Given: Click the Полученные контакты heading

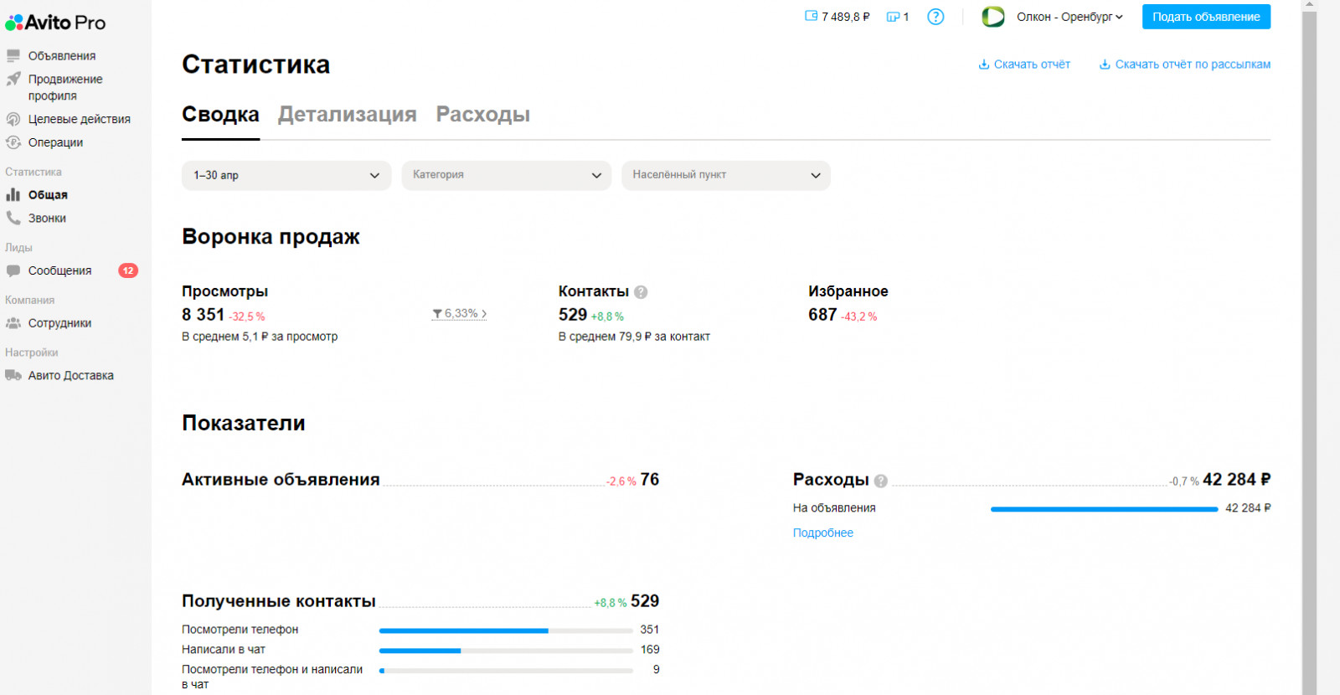Looking at the screenshot, I should (x=279, y=601).
